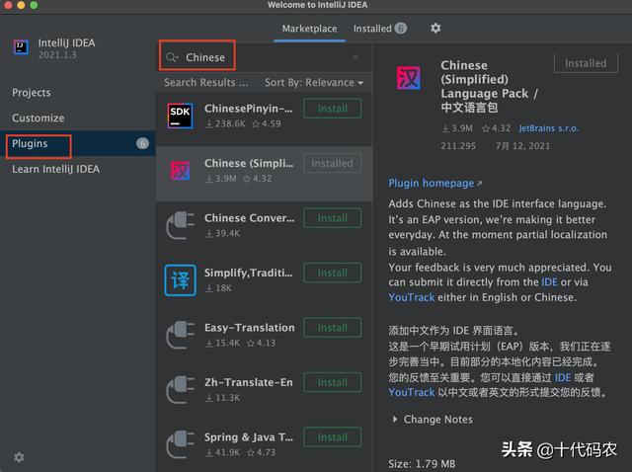
Task: Select the ChinesePinyin-... plugin name
Action: tap(249, 109)
